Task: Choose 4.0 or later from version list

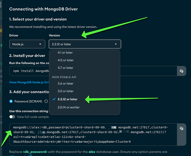Action: (x=66, y=60)
